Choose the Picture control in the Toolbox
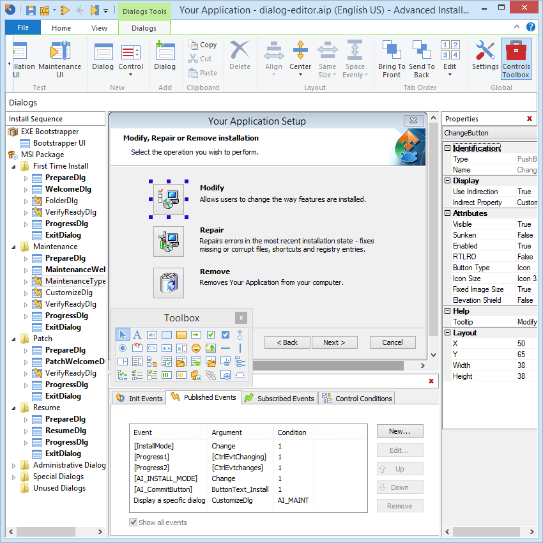 pos(212,348)
